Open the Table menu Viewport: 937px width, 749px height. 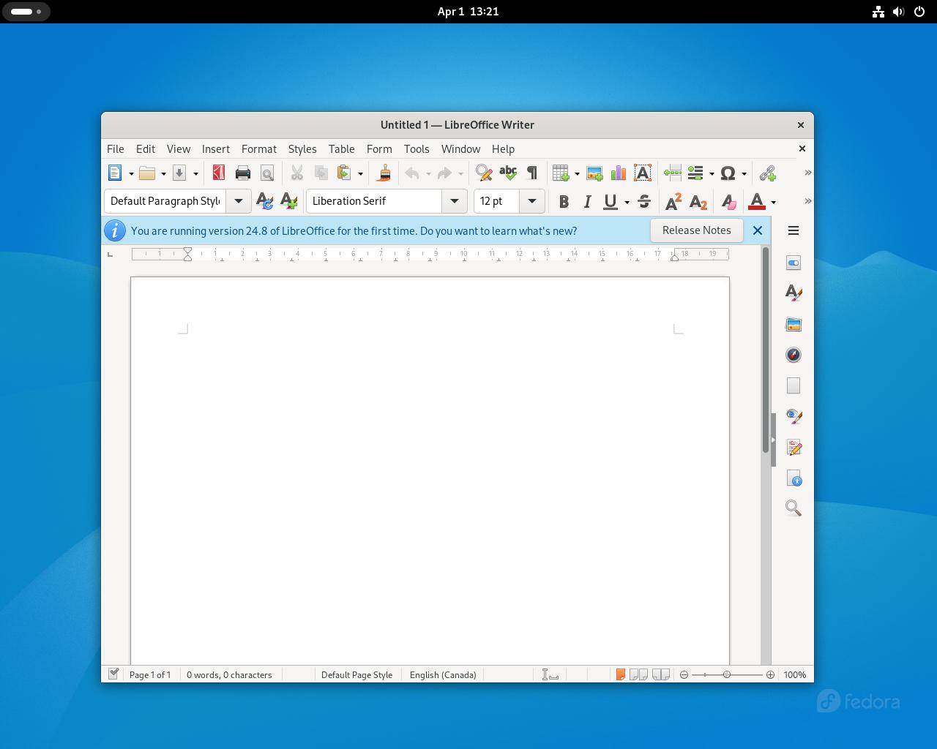point(342,148)
